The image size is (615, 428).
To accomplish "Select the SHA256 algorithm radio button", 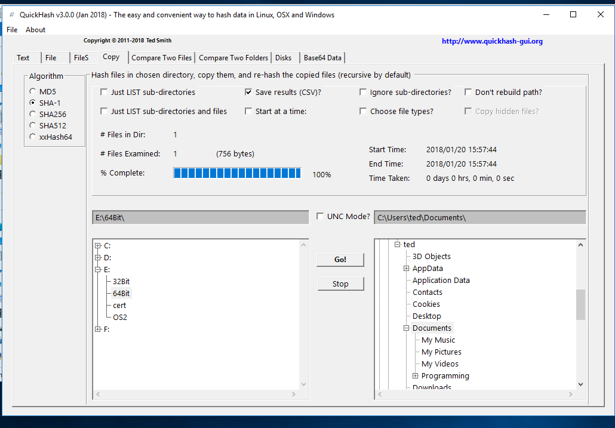I will pos(33,114).
